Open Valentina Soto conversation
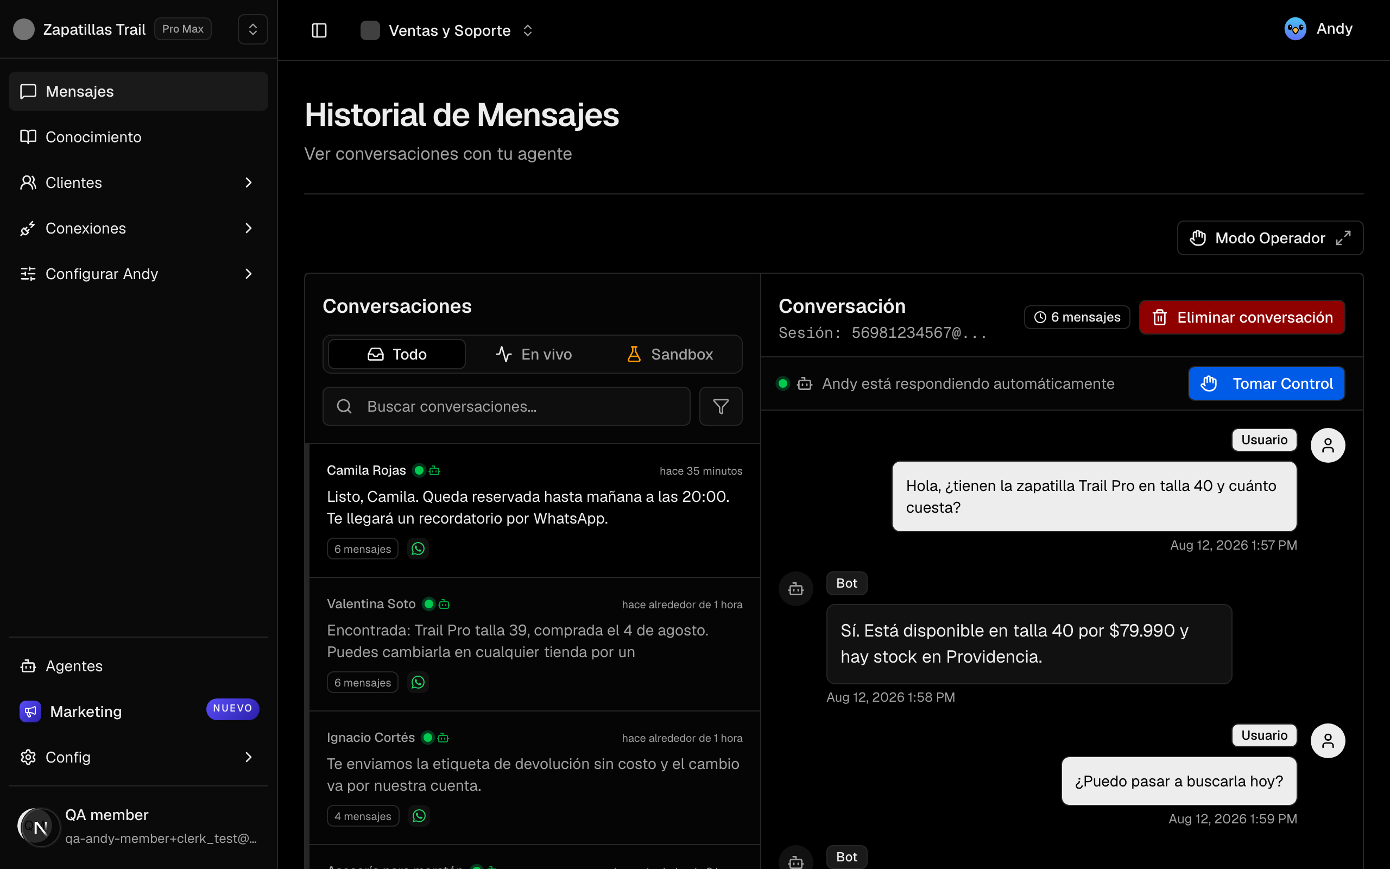 point(534,644)
